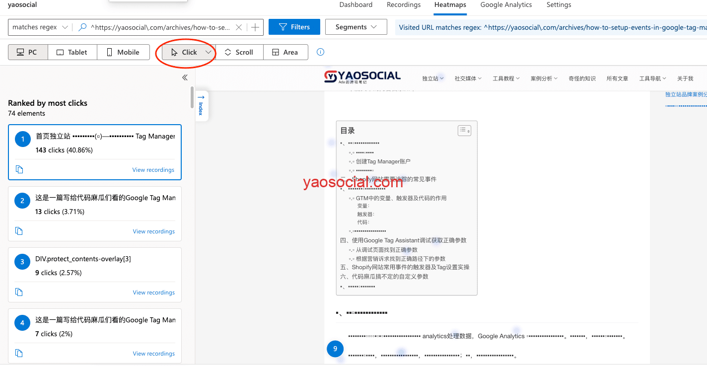Expand the Segments dropdown

tap(355, 27)
